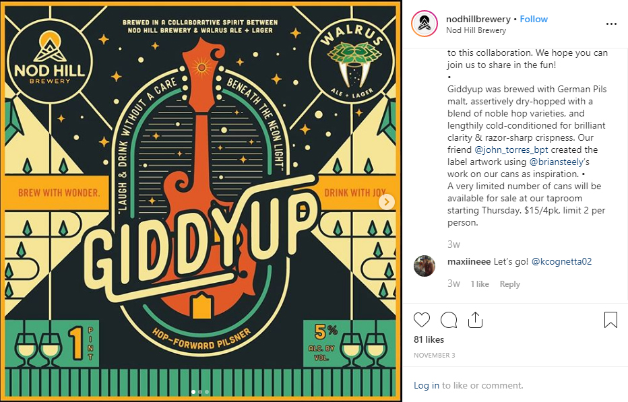Advance to next image with arrow

387,202
